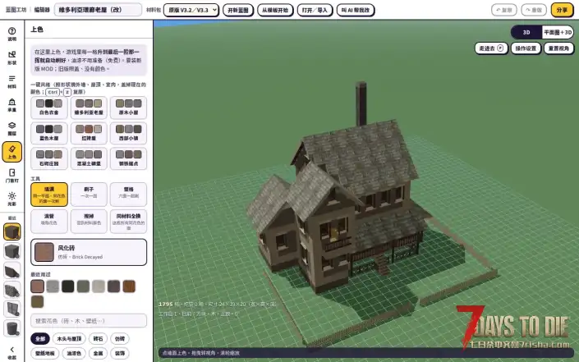This screenshot has width=579, height=362.
Task: Open the layers stack sidebar icon
Action: click(11, 129)
